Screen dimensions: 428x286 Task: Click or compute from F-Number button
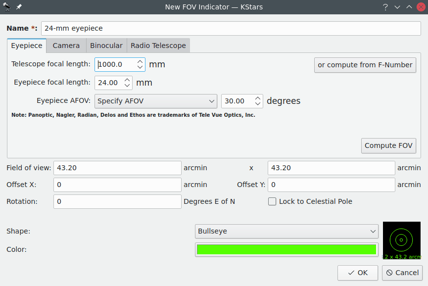[x=365, y=65]
